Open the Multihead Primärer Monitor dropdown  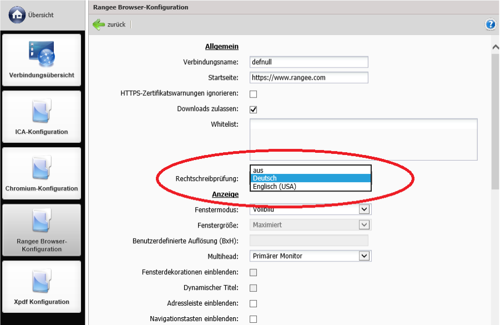[364, 256]
